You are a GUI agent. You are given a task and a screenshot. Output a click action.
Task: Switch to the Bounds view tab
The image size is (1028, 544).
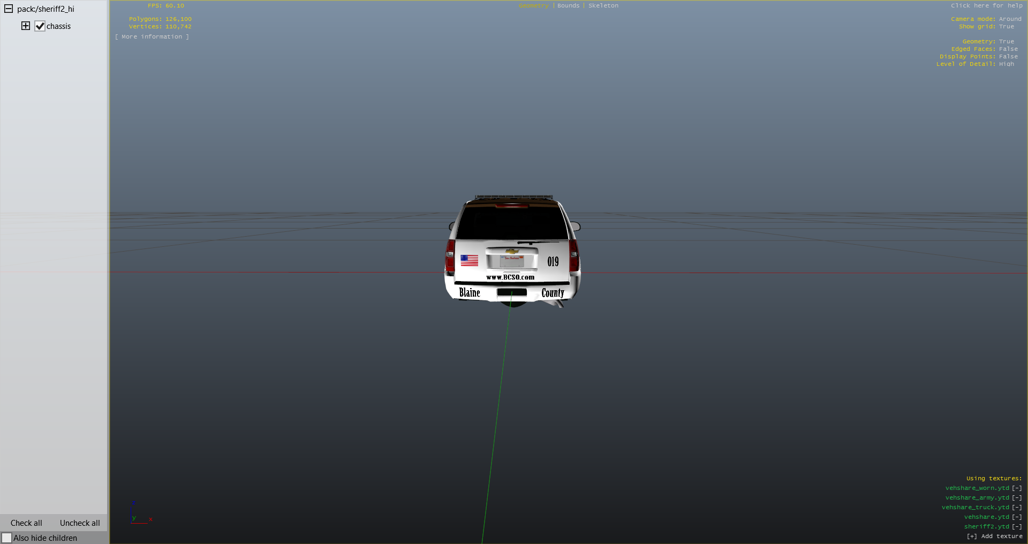point(568,6)
